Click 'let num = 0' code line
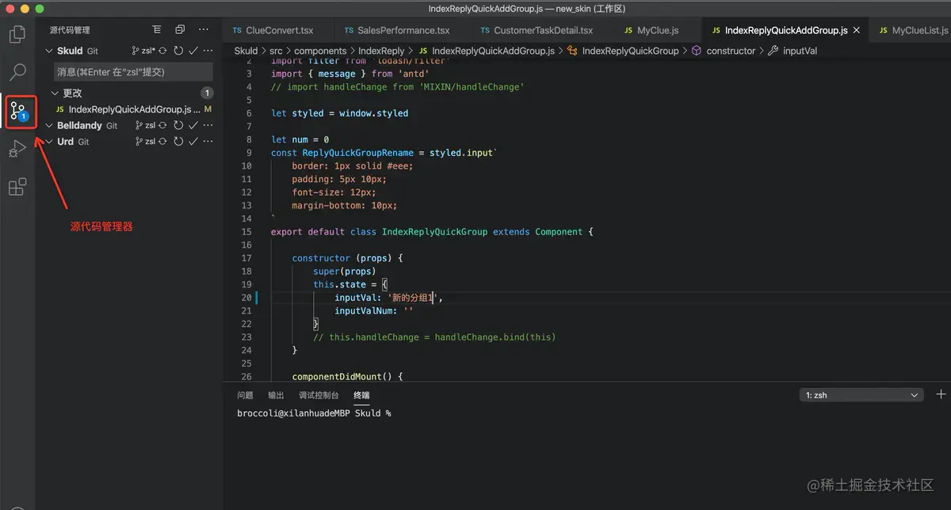Viewport: 951px width, 510px height. [x=300, y=139]
